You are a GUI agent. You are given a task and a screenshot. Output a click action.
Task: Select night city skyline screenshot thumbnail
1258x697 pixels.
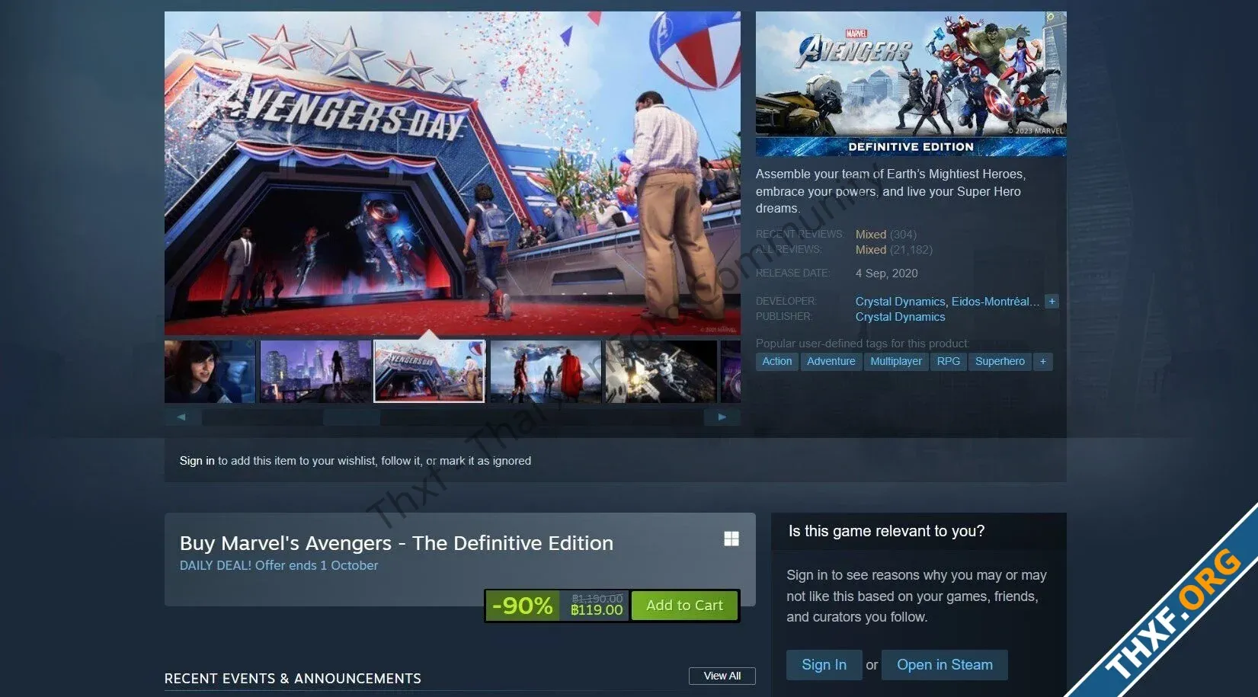point(315,372)
